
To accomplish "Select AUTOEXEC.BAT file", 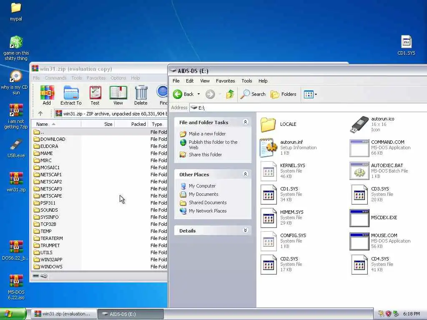I will click(379, 171).
